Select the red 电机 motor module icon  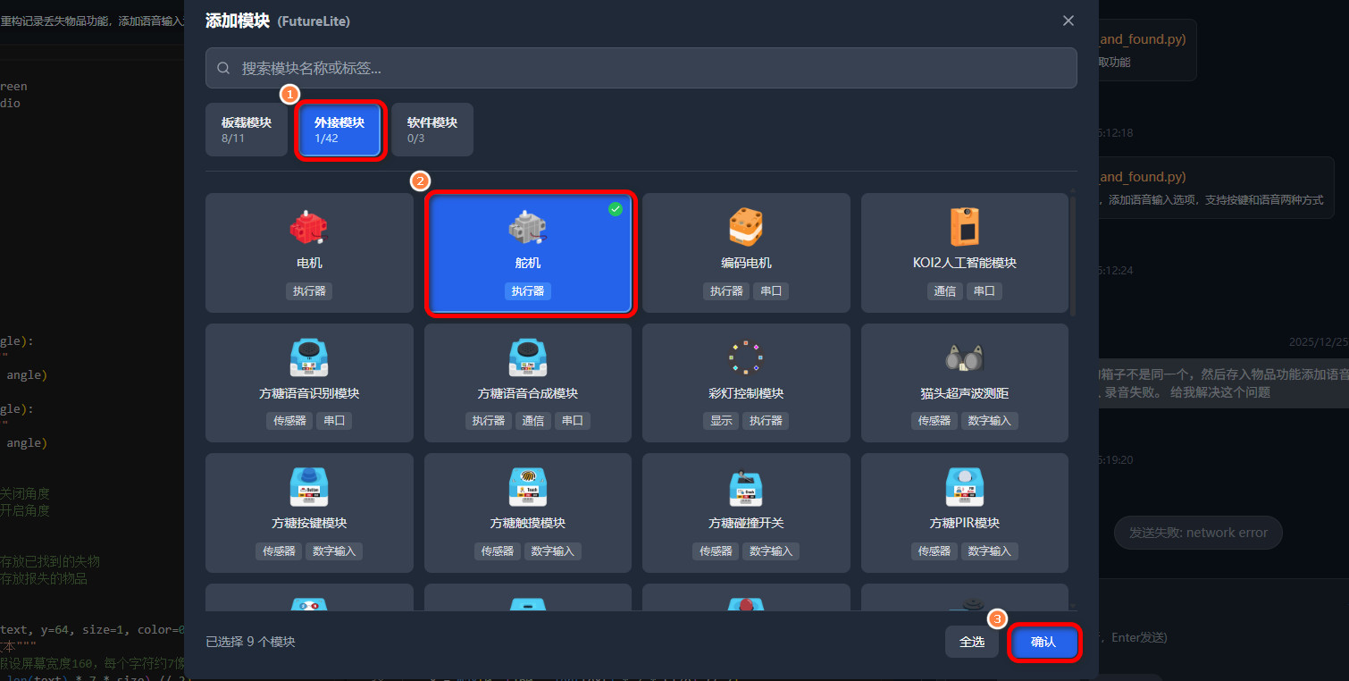(309, 227)
